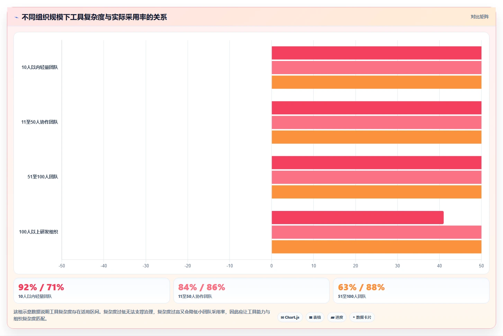Click the y-axis label 51至100人团队
This screenshot has width=503, height=336.
(x=43, y=177)
